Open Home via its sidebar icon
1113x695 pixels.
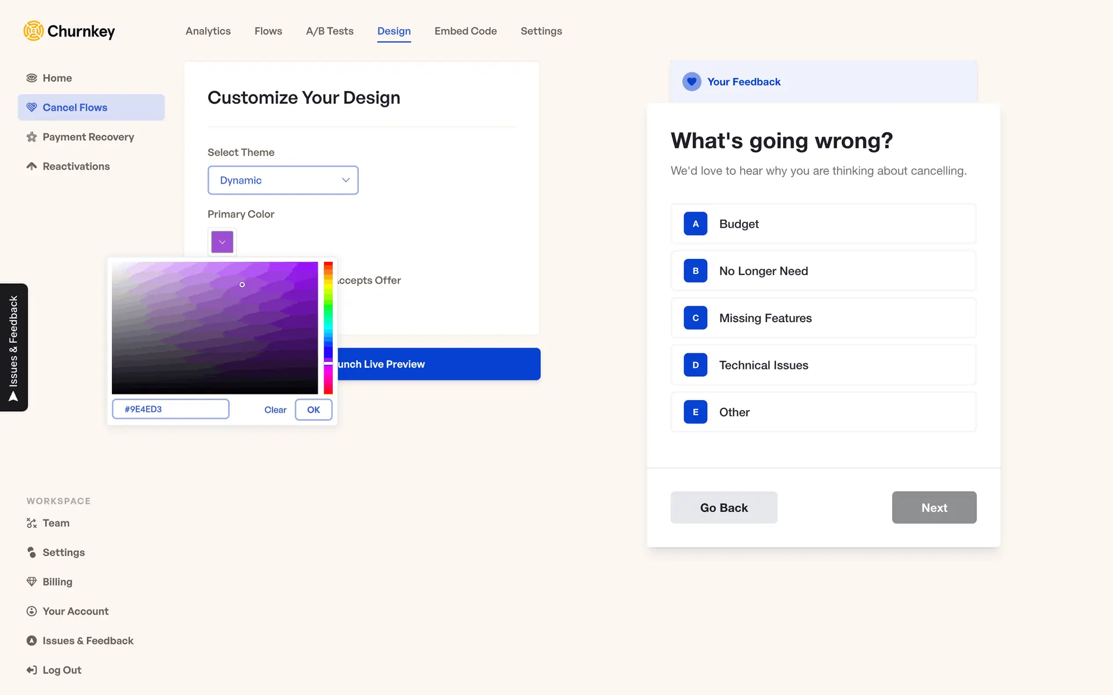[x=32, y=78]
